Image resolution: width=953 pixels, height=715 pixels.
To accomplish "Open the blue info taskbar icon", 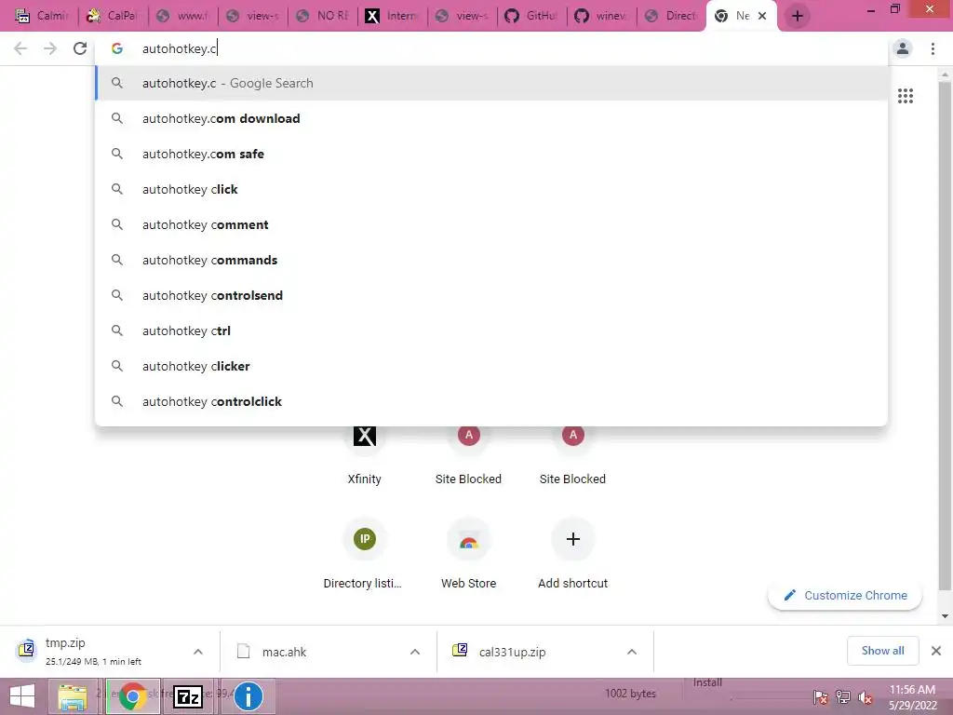I will pos(248,696).
